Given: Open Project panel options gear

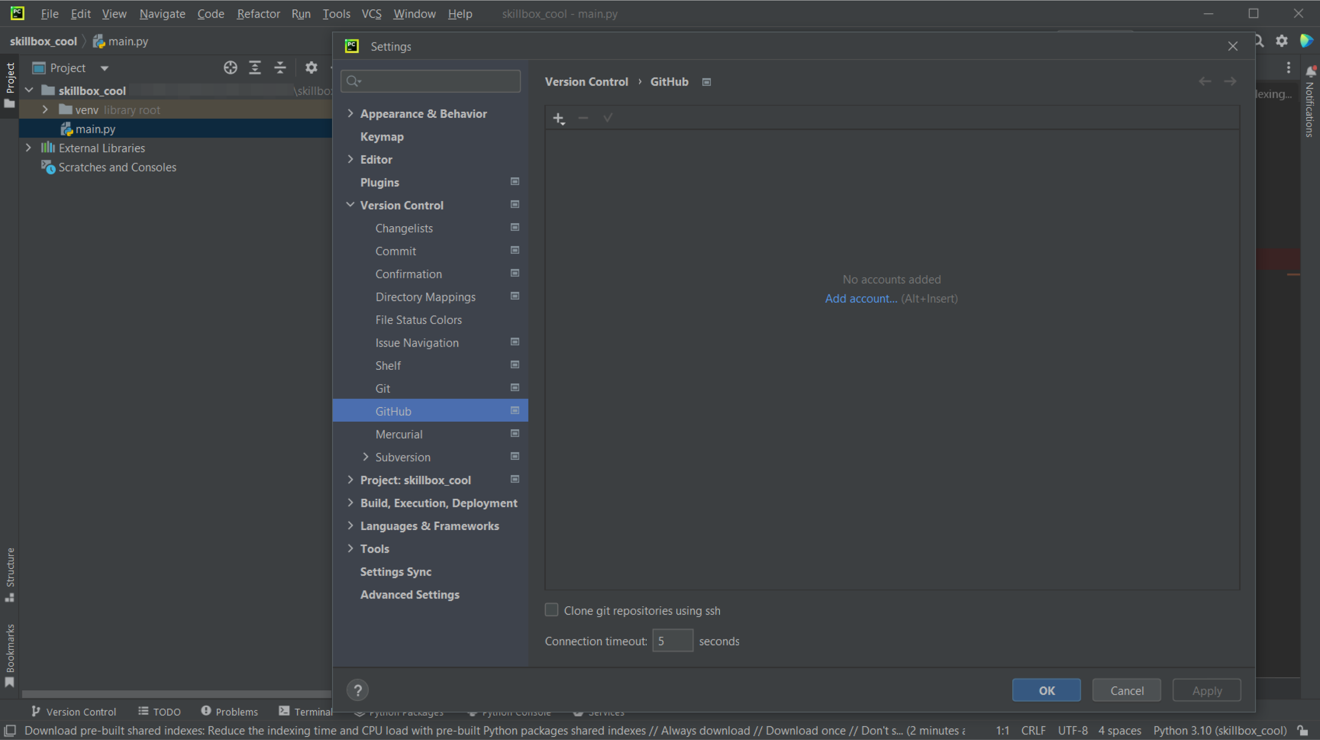Looking at the screenshot, I should click(x=311, y=68).
